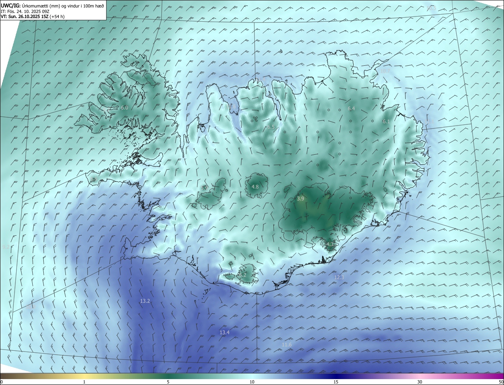Click the 'IT: Fös. 24. 10. 2025 09Z' line
The width and height of the screenshot is (504, 385).
click(x=25, y=11)
